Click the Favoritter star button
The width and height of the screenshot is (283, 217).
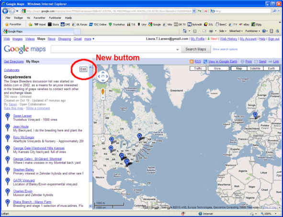(13, 24)
